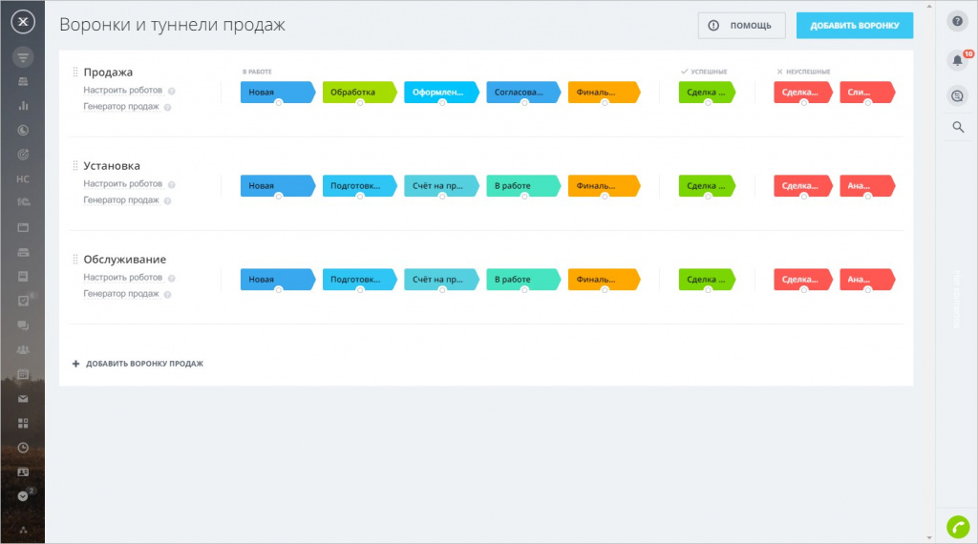
Task: Select the Новая stage in Обслуживание funnel
Action: click(x=278, y=280)
